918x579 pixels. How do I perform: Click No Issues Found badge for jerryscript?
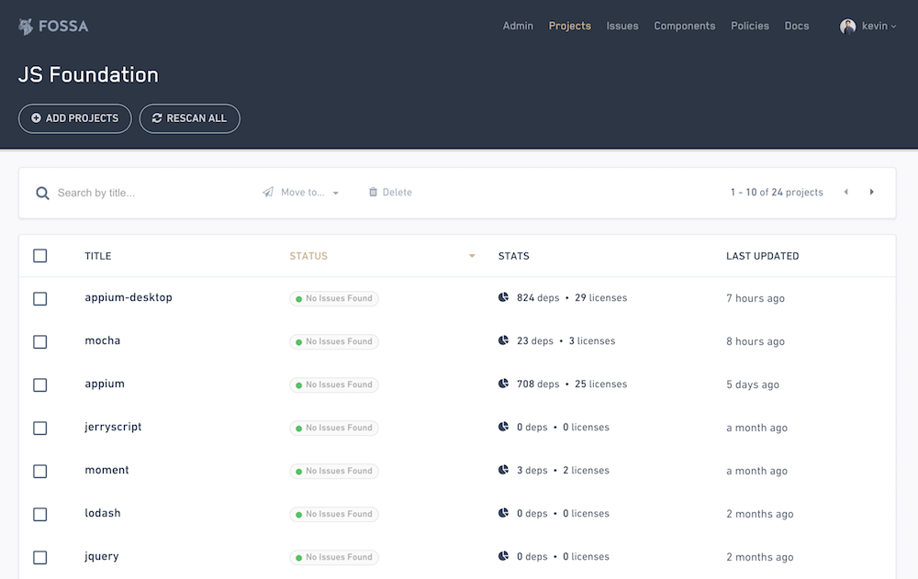coord(334,428)
